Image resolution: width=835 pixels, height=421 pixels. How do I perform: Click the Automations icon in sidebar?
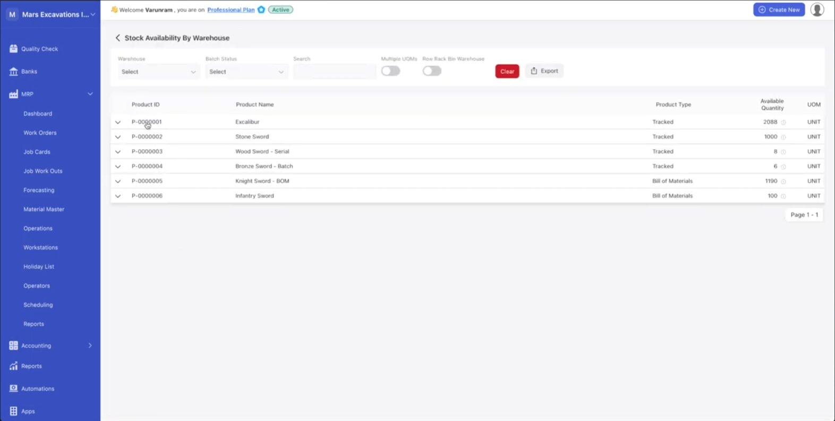pyautogui.click(x=13, y=389)
